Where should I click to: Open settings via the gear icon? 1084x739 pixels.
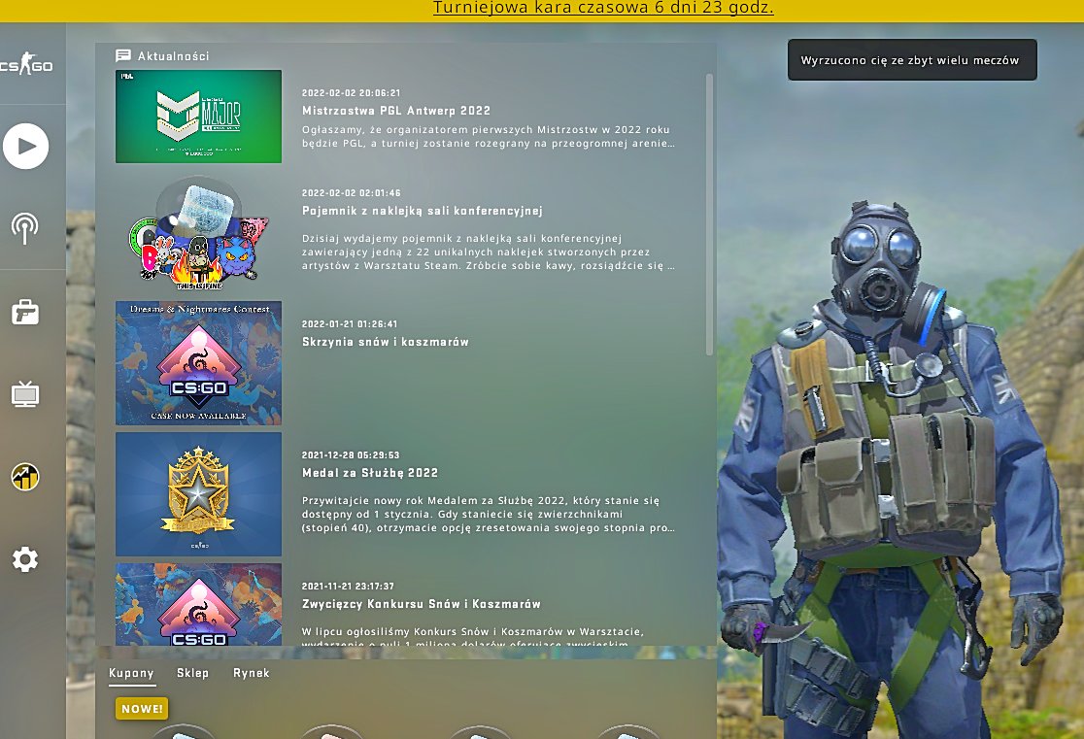tap(25, 559)
